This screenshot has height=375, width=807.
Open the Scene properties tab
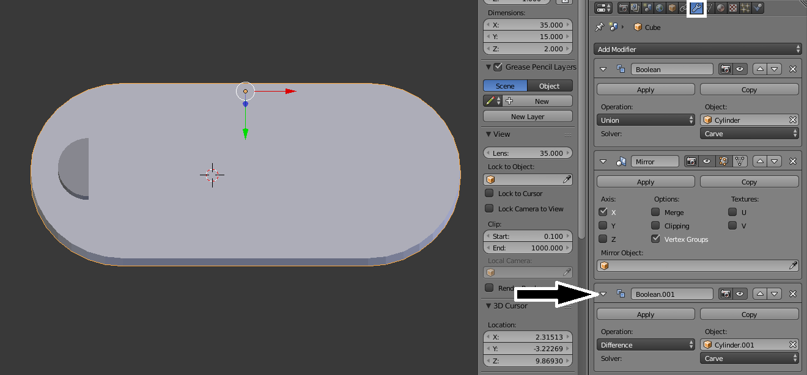coord(647,8)
